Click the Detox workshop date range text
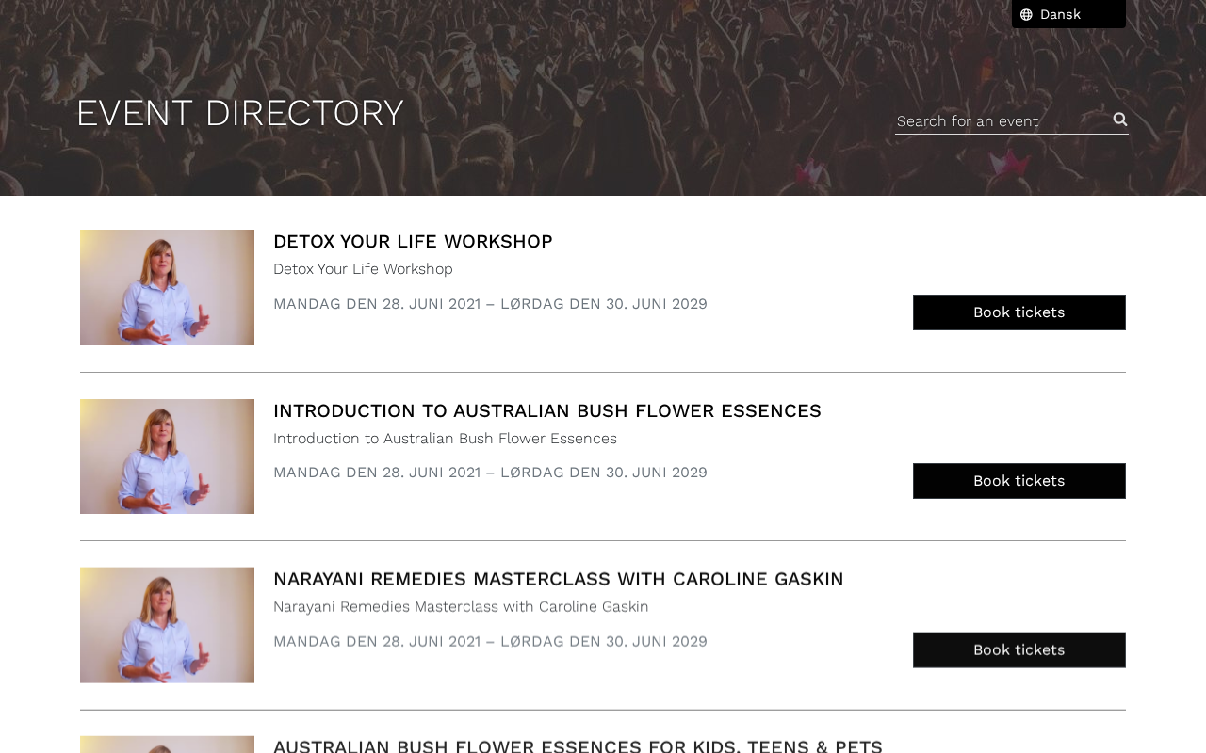 pos(490,304)
